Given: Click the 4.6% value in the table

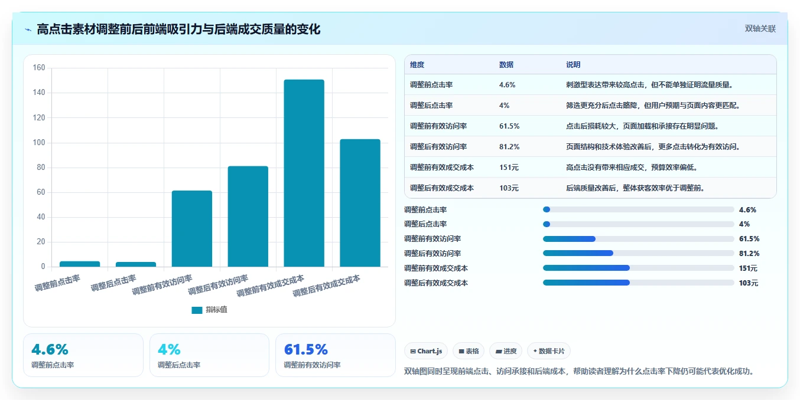Looking at the screenshot, I should pyautogui.click(x=508, y=84).
